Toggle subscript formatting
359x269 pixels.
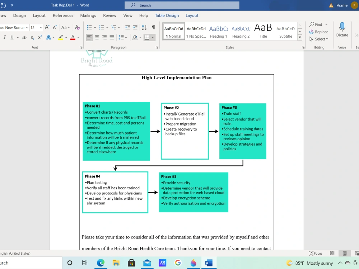[32, 37]
